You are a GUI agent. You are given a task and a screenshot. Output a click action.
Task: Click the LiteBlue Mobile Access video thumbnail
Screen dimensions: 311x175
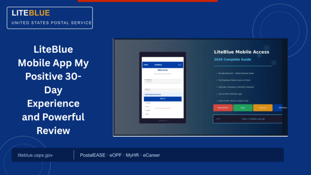coord(200,87)
